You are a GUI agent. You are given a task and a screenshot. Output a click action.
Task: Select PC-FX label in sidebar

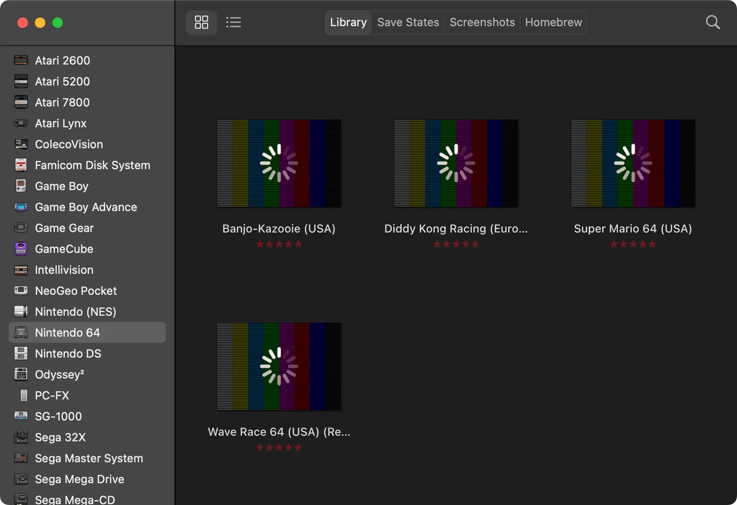pyautogui.click(x=52, y=396)
